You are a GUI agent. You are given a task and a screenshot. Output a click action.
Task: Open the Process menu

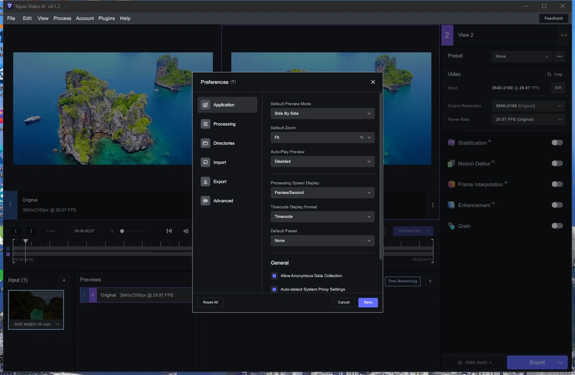62,18
